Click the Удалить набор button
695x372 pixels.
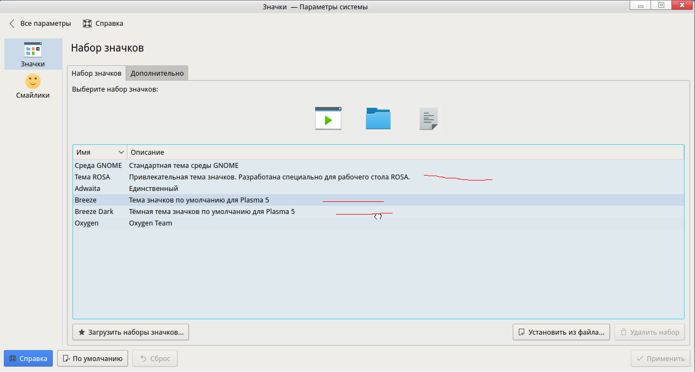[x=649, y=332]
